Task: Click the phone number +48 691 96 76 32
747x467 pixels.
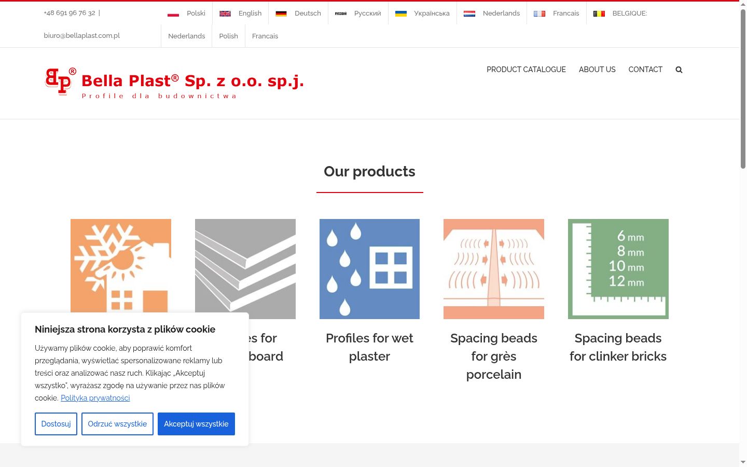Action: click(x=70, y=13)
